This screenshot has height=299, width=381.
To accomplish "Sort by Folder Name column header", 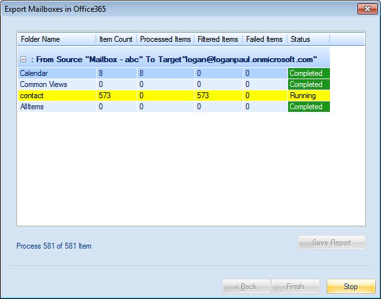I will pyautogui.click(x=57, y=39).
